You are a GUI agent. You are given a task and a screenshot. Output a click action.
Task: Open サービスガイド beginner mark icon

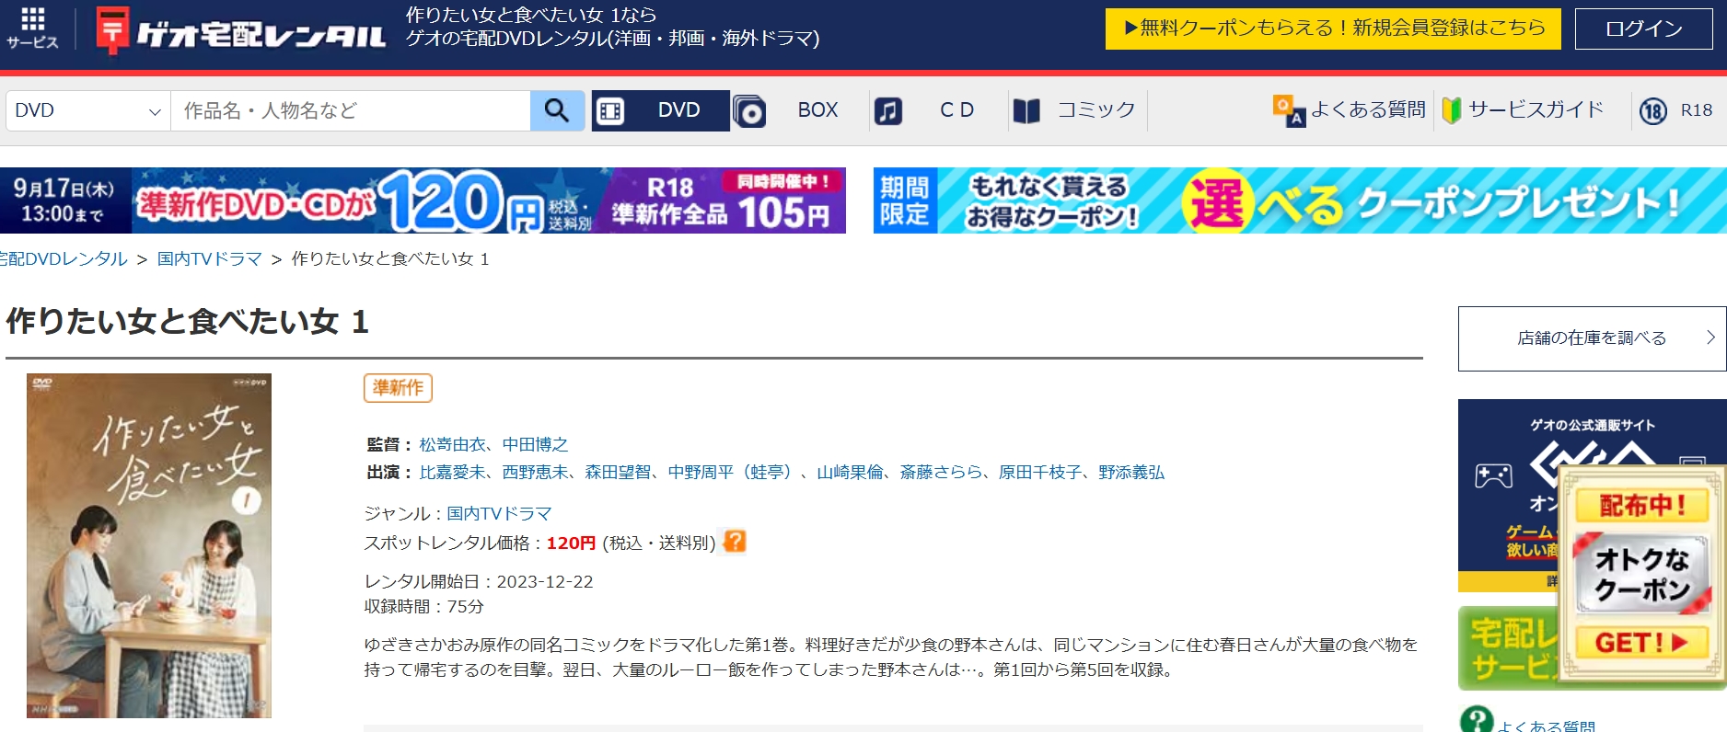1451,110
